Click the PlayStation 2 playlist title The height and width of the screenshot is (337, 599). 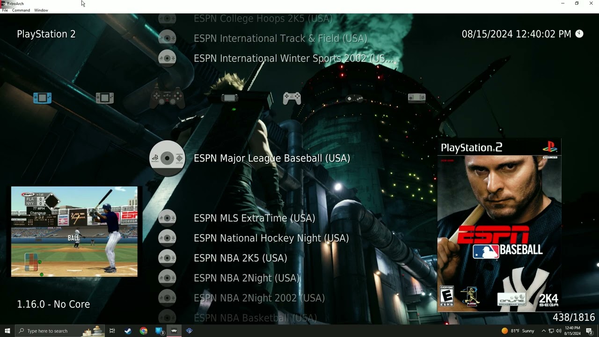pos(46,34)
